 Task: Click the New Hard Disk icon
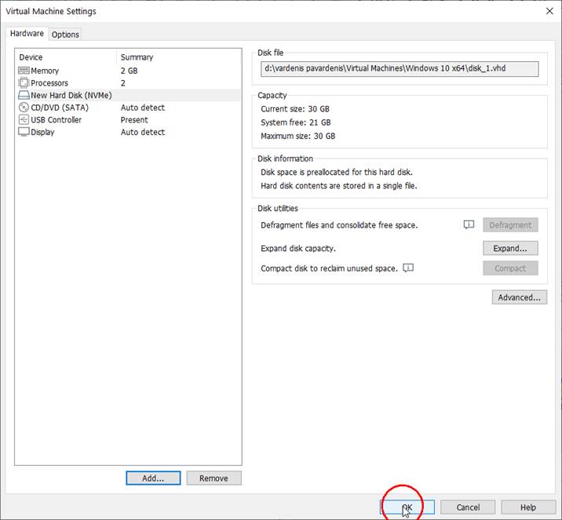[x=24, y=95]
